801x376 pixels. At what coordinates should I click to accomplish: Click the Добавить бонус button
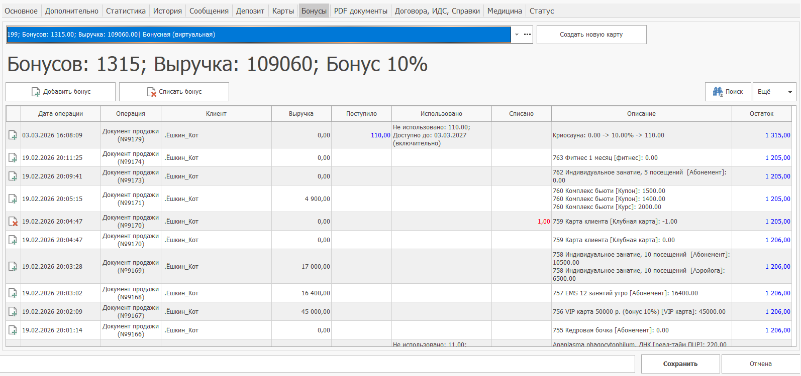(61, 92)
